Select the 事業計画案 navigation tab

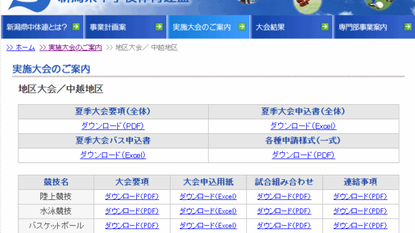(x=125, y=27)
